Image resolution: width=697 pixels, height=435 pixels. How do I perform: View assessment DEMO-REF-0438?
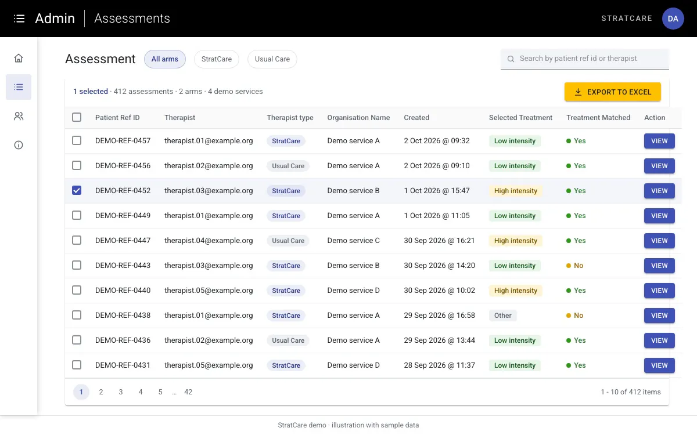tap(659, 316)
